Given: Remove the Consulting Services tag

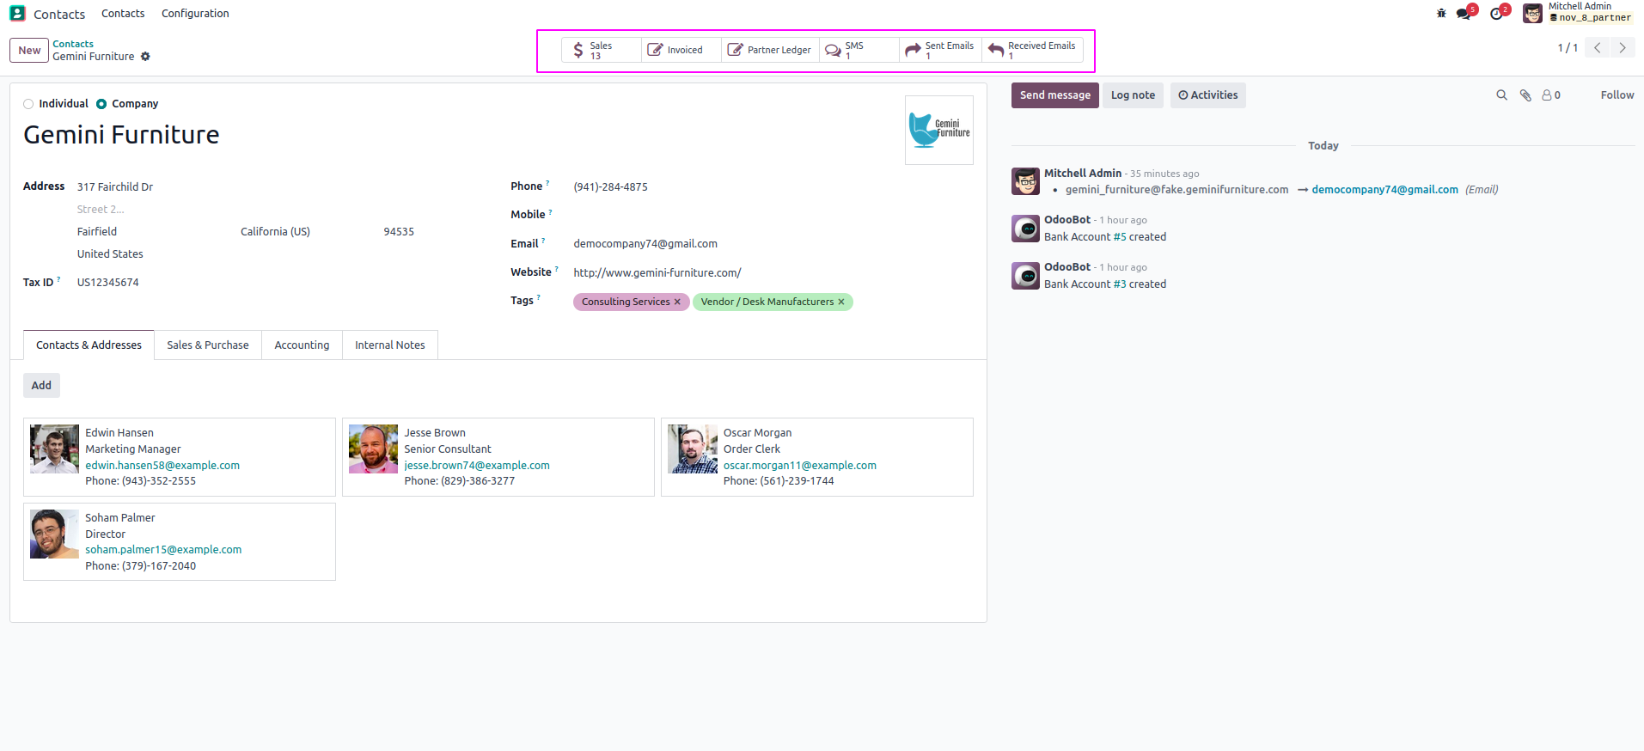Looking at the screenshot, I should click(677, 302).
